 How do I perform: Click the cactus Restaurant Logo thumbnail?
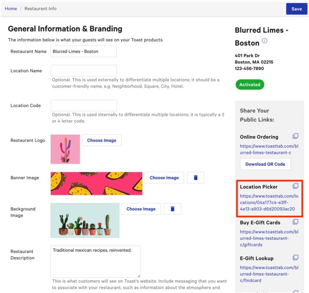click(65, 149)
